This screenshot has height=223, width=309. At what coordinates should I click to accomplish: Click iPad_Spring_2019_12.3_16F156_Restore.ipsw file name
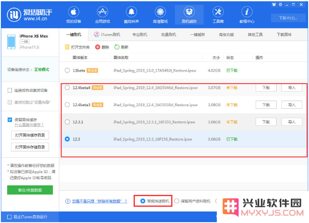[x=153, y=139]
